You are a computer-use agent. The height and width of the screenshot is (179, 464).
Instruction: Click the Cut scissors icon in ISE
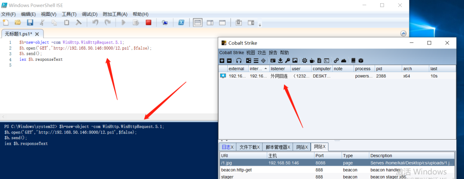(42, 22)
